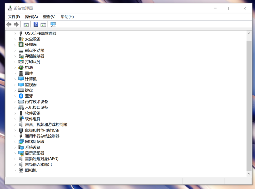Screen dimensions: 255x189
Task: Select the Bluetooth (蓝牙) icon
Action: click(x=21, y=96)
